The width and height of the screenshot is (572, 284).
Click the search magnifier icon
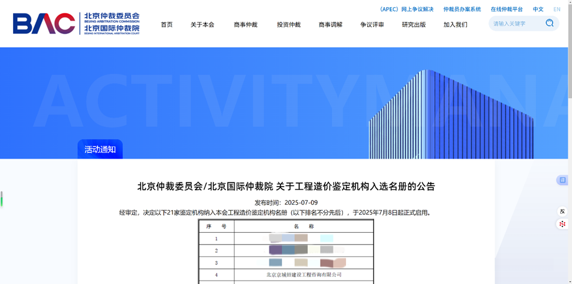tap(550, 24)
